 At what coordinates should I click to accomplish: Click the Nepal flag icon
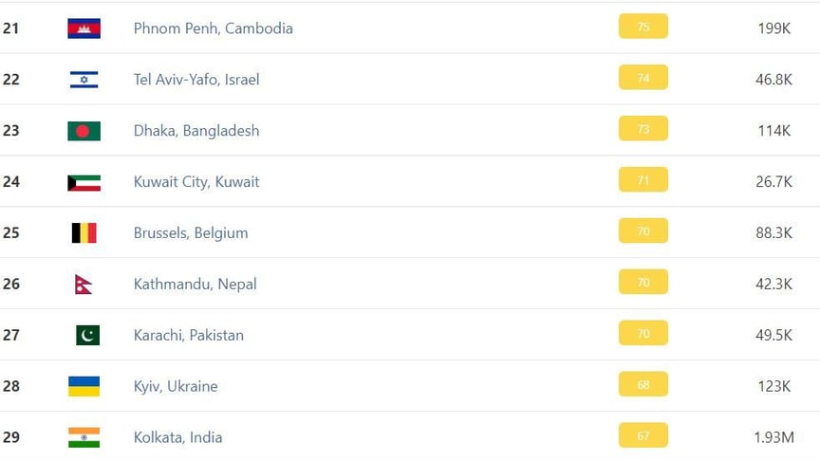[84, 285]
